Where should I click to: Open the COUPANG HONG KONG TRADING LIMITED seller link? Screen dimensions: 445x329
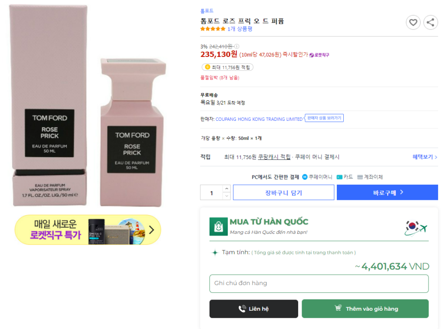pos(259,119)
